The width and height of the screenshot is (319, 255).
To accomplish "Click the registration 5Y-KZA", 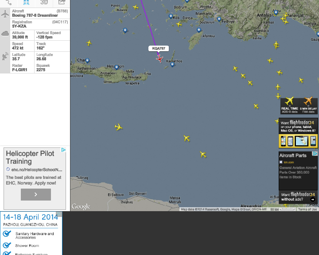I will 19,26.
